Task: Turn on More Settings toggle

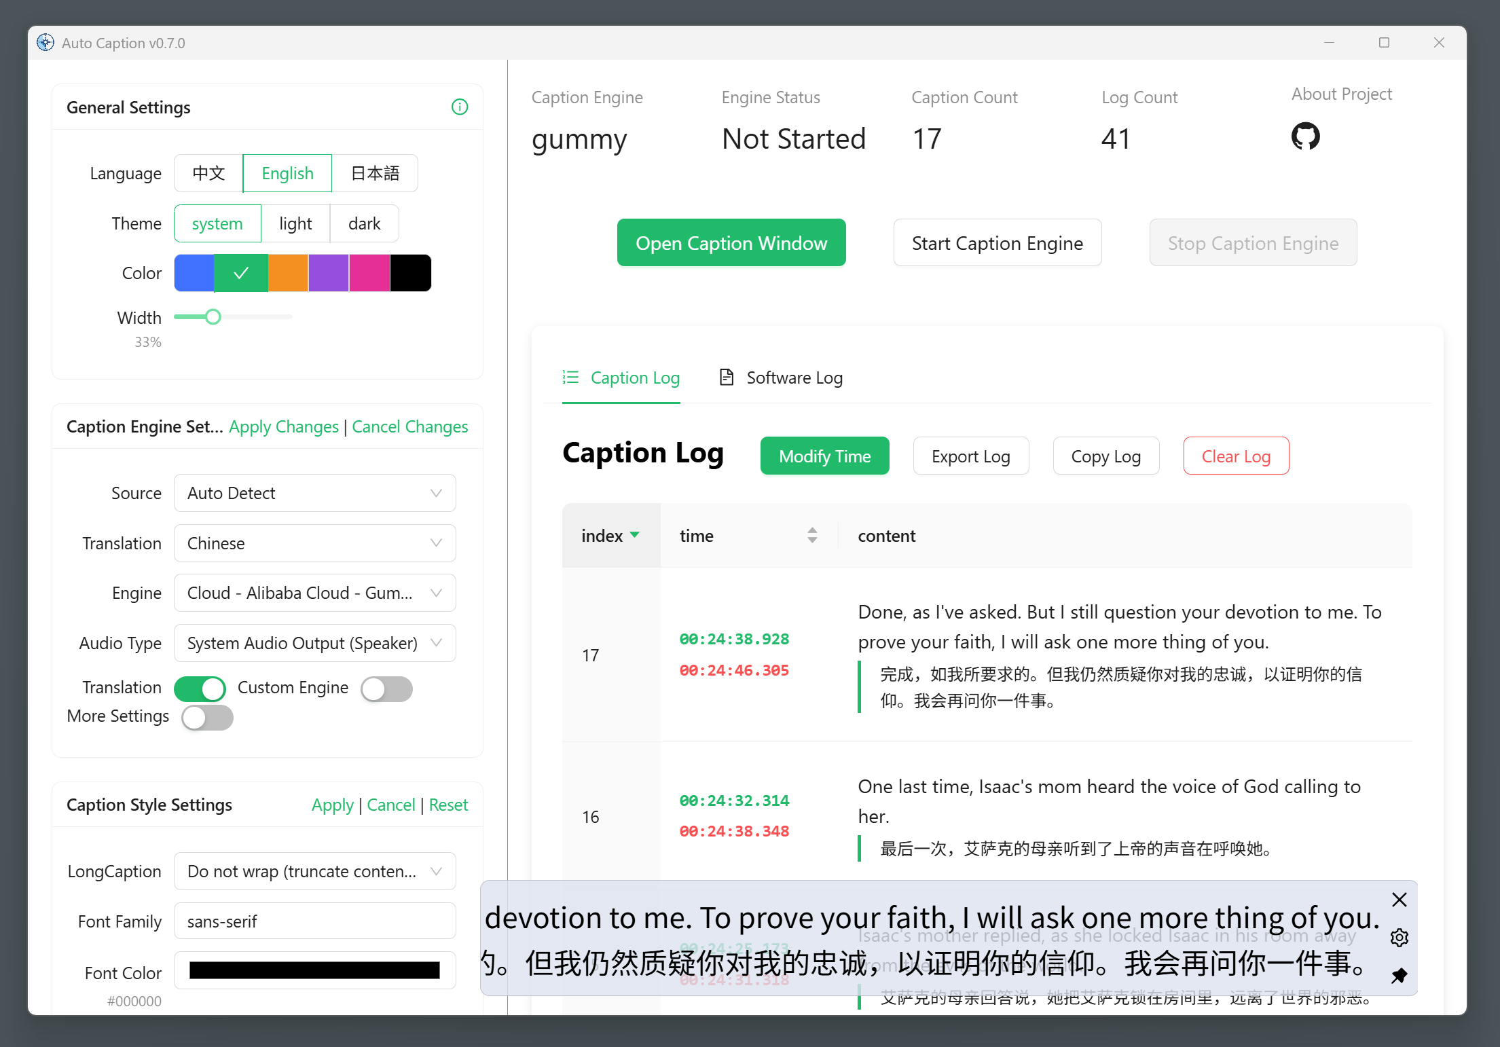Action: click(x=207, y=718)
